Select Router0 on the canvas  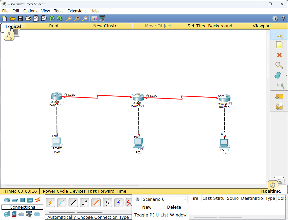tap(57, 96)
